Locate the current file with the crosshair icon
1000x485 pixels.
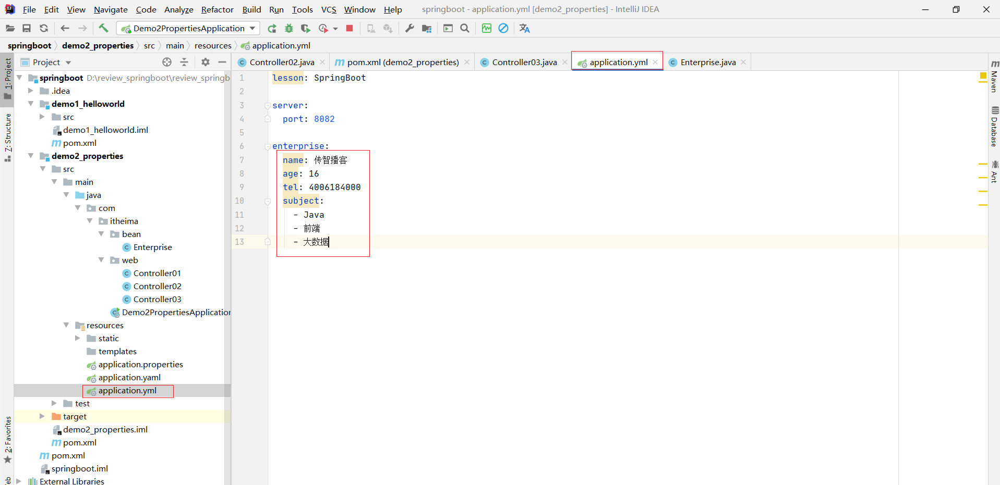pos(167,62)
